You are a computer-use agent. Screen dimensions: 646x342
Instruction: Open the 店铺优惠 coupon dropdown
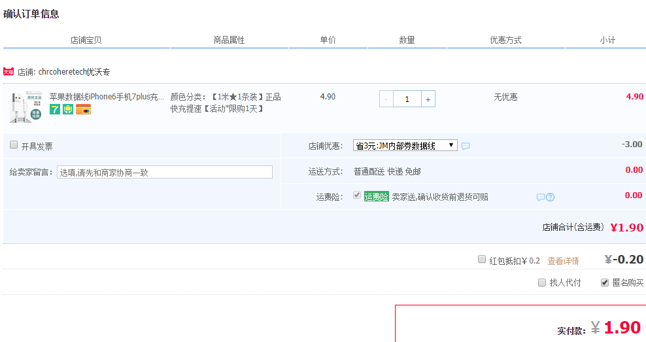[x=405, y=145]
